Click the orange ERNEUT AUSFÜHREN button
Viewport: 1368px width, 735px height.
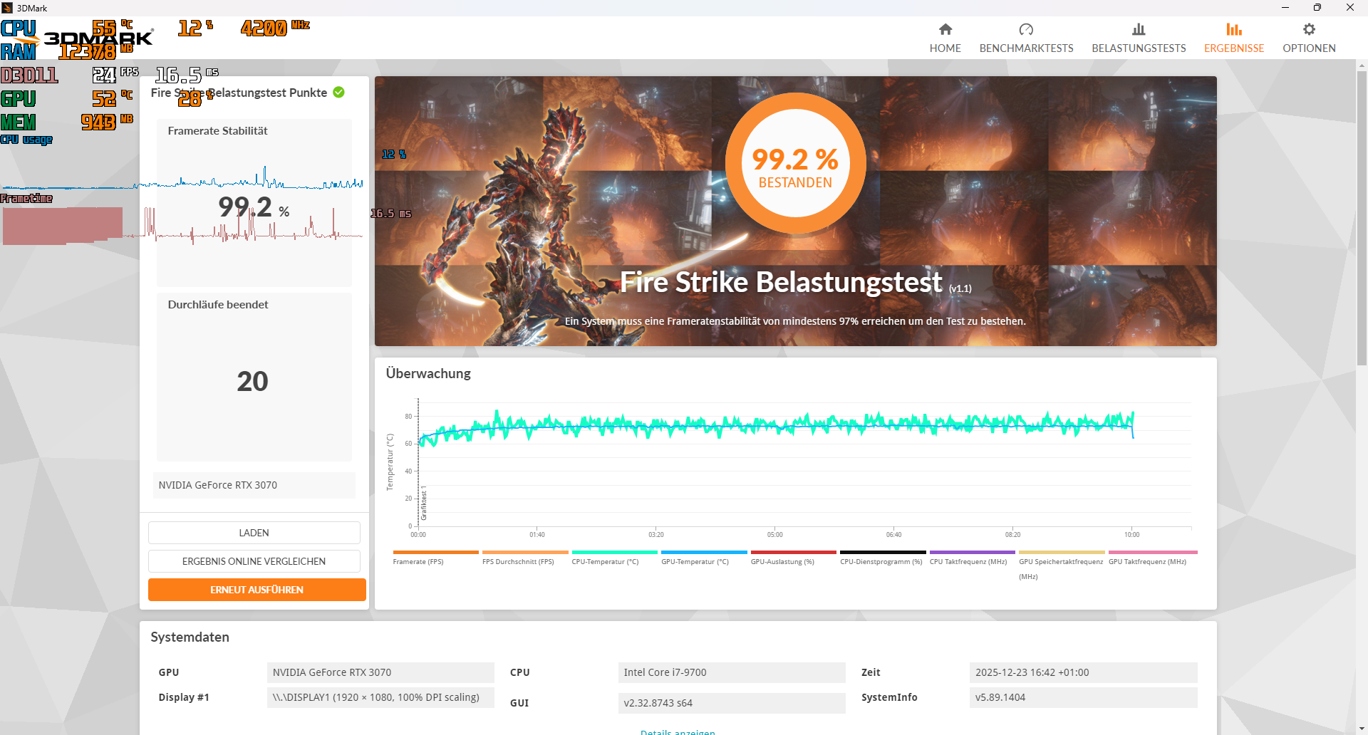click(x=256, y=590)
